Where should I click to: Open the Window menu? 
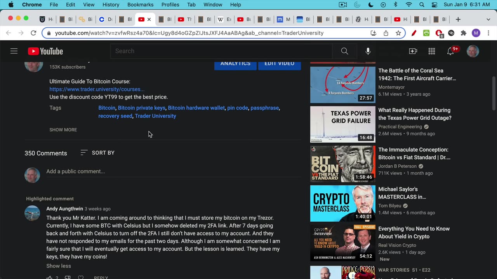213,5
